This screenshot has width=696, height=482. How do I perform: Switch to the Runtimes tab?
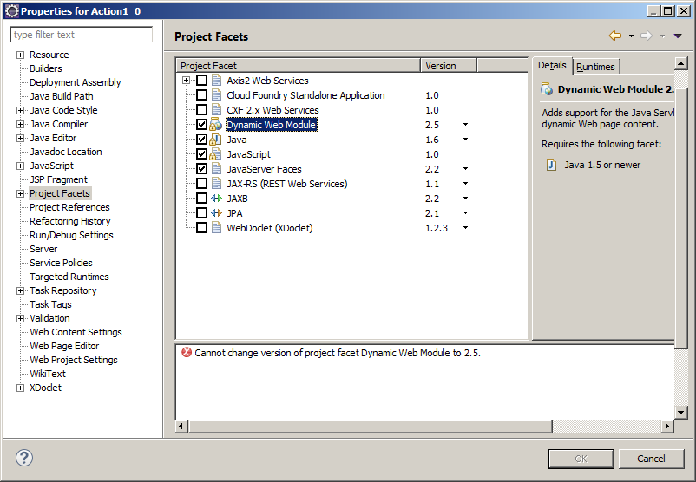coord(595,67)
